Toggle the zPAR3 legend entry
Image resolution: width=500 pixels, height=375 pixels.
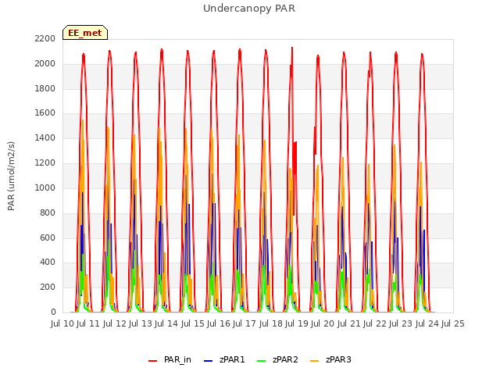[x=330, y=359]
